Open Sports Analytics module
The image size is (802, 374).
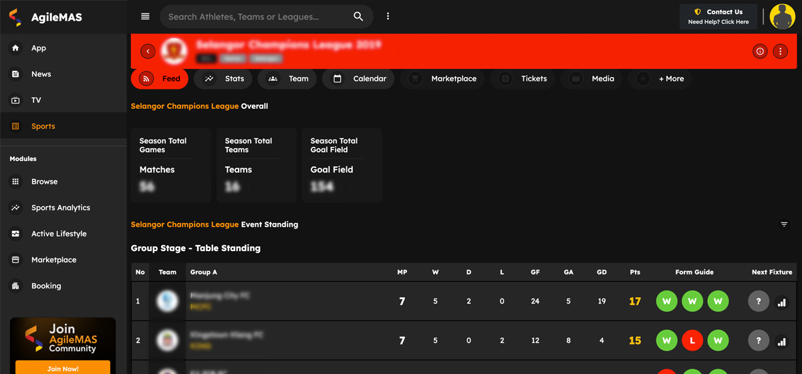(x=63, y=208)
